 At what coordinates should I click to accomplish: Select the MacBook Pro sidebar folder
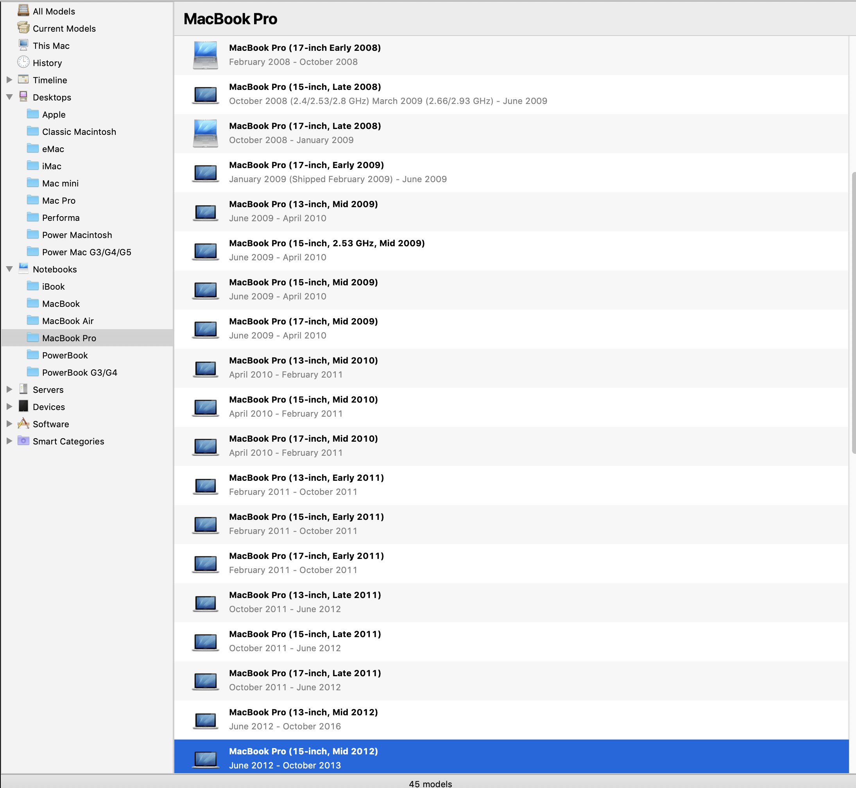click(87, 338)
